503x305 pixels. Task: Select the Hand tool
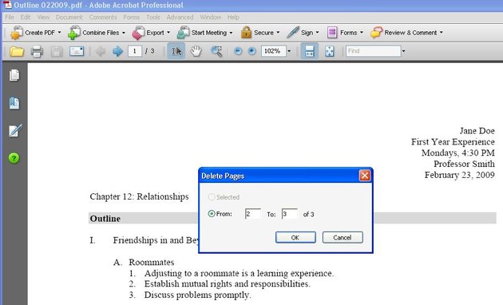coord(196,51)
